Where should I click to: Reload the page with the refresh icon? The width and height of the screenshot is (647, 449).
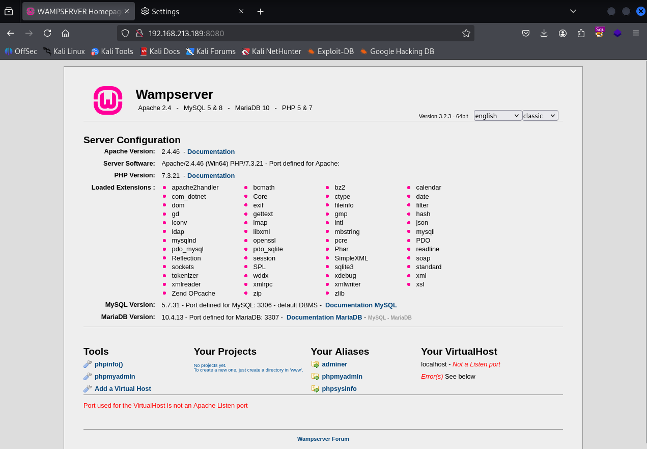47,33
